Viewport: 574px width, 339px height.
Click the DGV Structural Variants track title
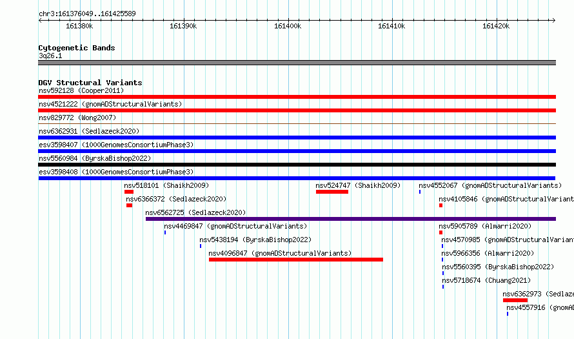pos(90,83)
